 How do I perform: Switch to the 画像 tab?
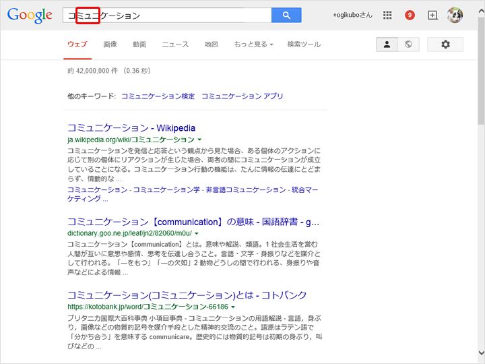(x=110, y=44)
